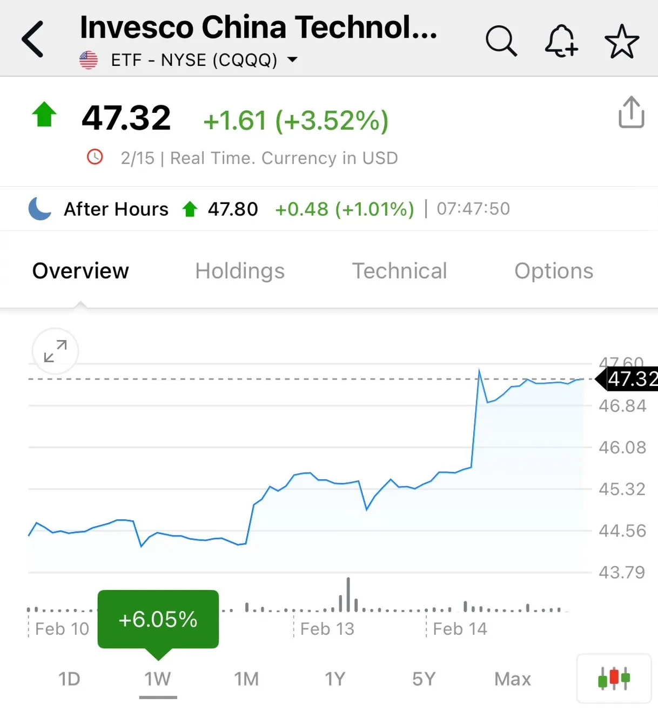Open the Holdings tab
Viewport: 658px width, 726px height.
click(x=240, y=271)
